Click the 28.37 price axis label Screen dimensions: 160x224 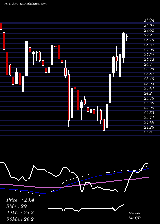point(149,45)
